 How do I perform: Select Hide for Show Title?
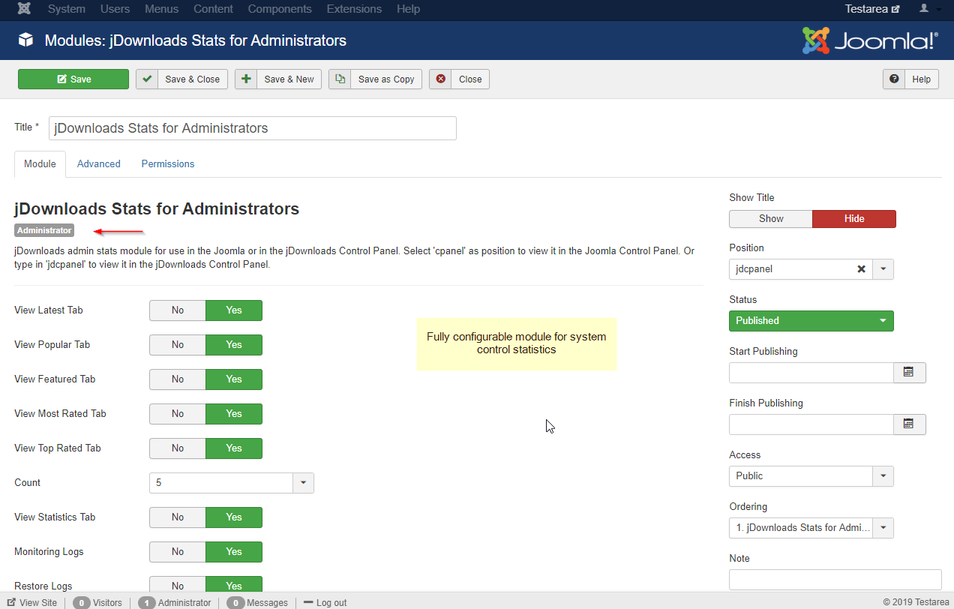(x=854, y=219)
